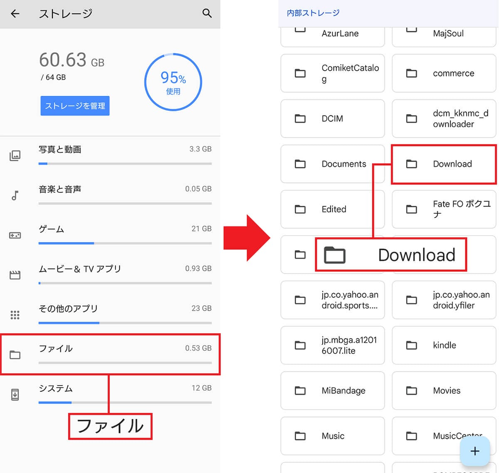Viewport: 499px width, 473px height.
Task: Tap the folder icon of commerce
Action: pyautogui.click(x=412, y=73)
